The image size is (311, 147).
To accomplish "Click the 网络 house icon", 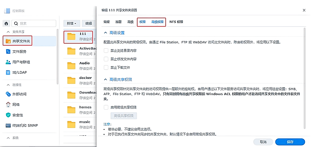I will [8, 104].
